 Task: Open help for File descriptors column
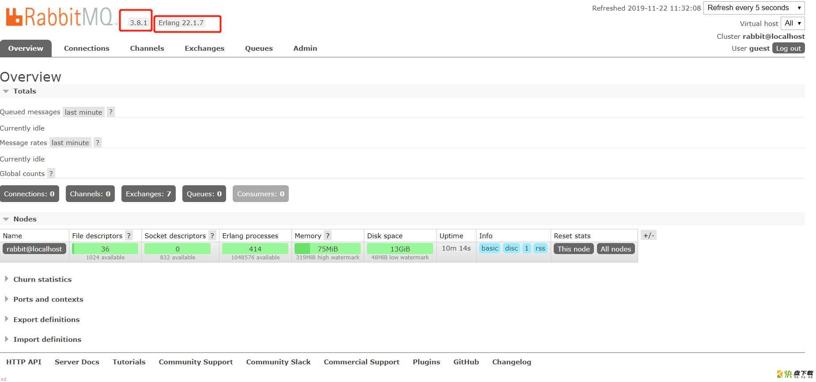pyautogui.click(x=129, y=236)
